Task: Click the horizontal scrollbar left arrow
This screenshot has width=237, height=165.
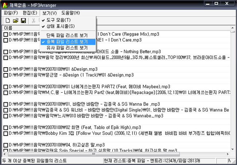Action: pos(4,154)
